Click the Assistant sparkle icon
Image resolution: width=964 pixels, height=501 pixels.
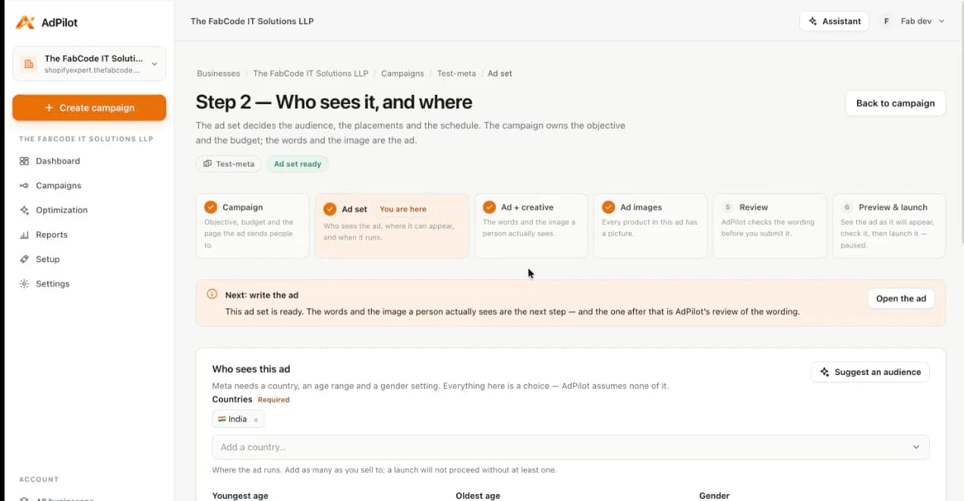click(x=813, y=21)
